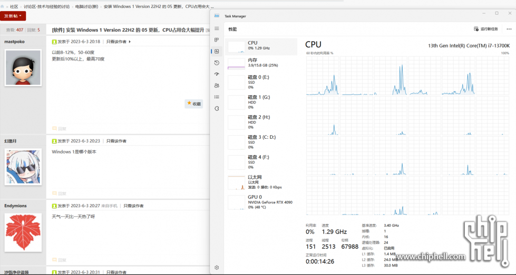This screenshot has width=516, height=275.
Task: Open Task Manager settings gear icon
Action: click(x=217, y=268)
